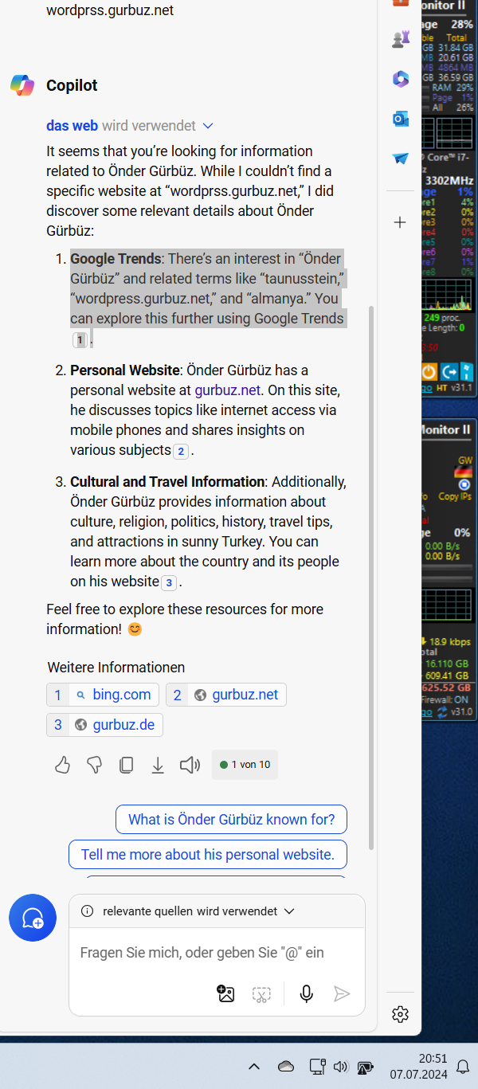This screenshot has height=1089, width=478.
Task: Click the 'Personal Website' bold heading
Action: 125,370
